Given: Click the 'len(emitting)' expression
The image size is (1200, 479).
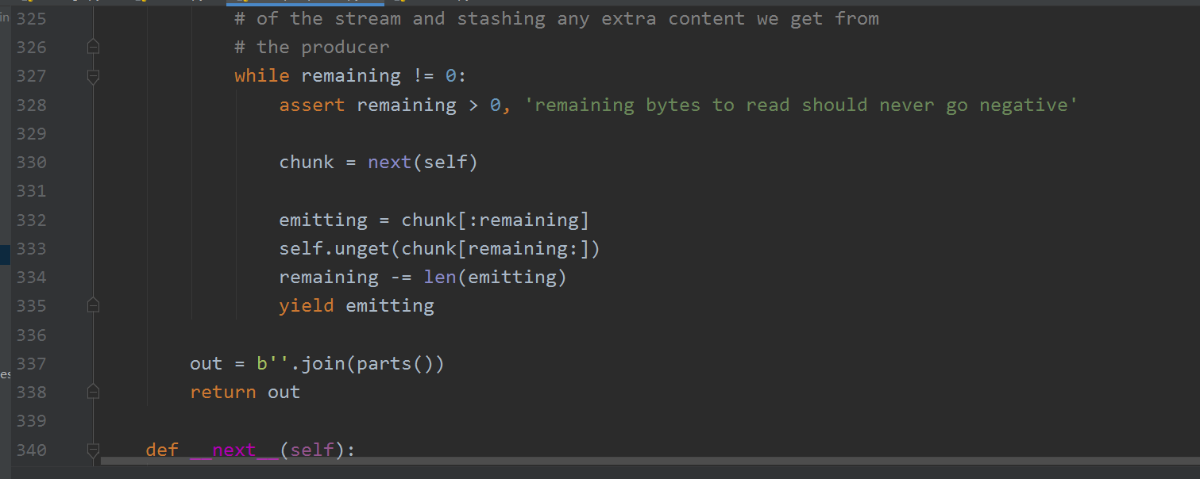Looking at the screenshot, I should (495, 277).
